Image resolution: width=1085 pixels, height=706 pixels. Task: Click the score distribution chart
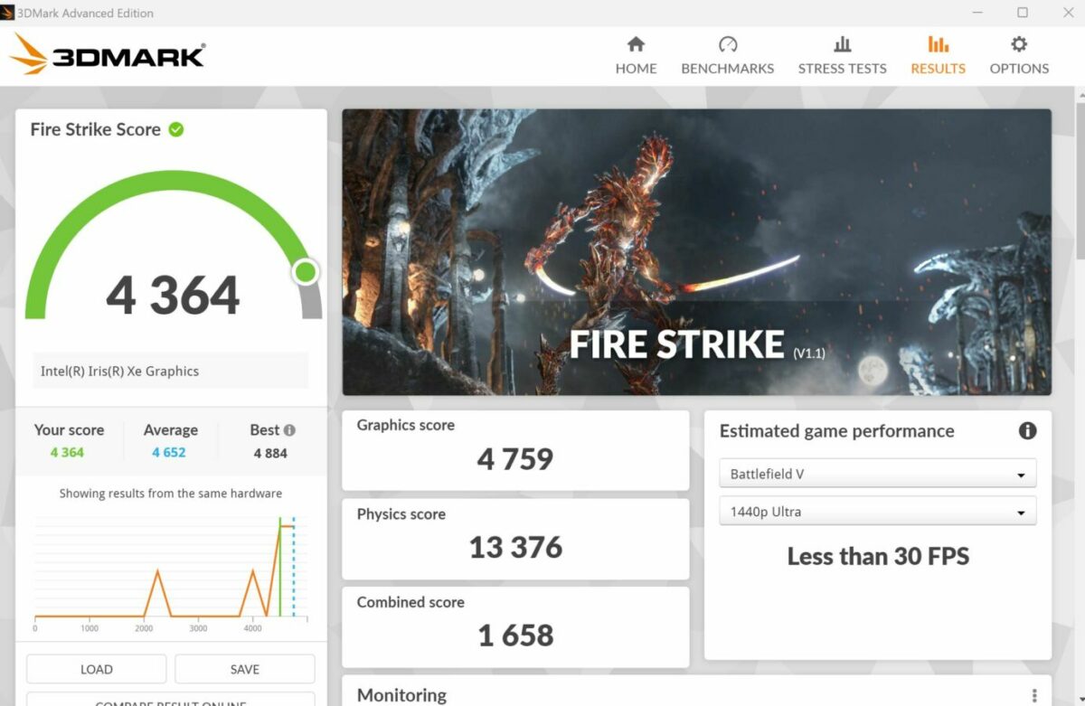click(x=171, y=572)
